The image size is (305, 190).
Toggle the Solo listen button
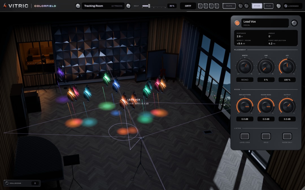click(266, 136)
